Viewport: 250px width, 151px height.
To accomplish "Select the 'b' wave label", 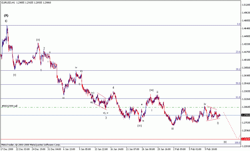I will (x=143, y=121).
